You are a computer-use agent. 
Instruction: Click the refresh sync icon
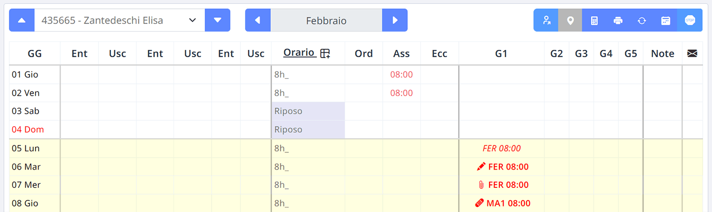coord(642,20)
